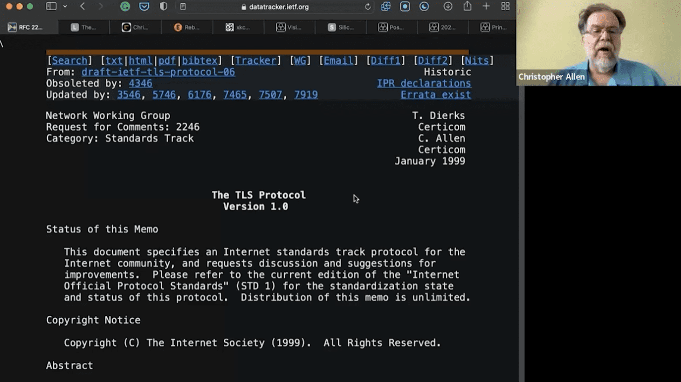This screenshot has height=382, width=681.
Task: Open the Downloads icon in toolbar
Action: point(448,6)
